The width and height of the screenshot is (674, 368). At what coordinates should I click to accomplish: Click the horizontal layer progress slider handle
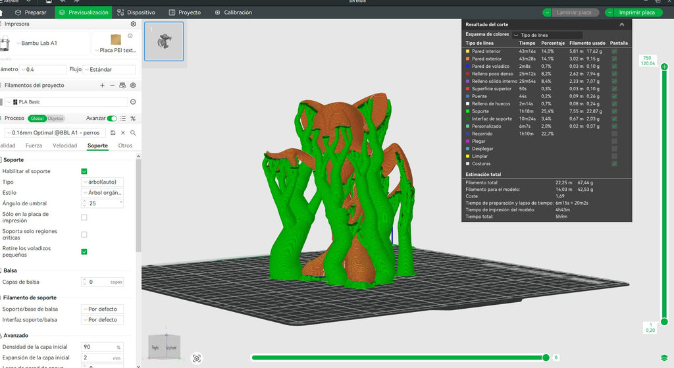tap(546, 357)
